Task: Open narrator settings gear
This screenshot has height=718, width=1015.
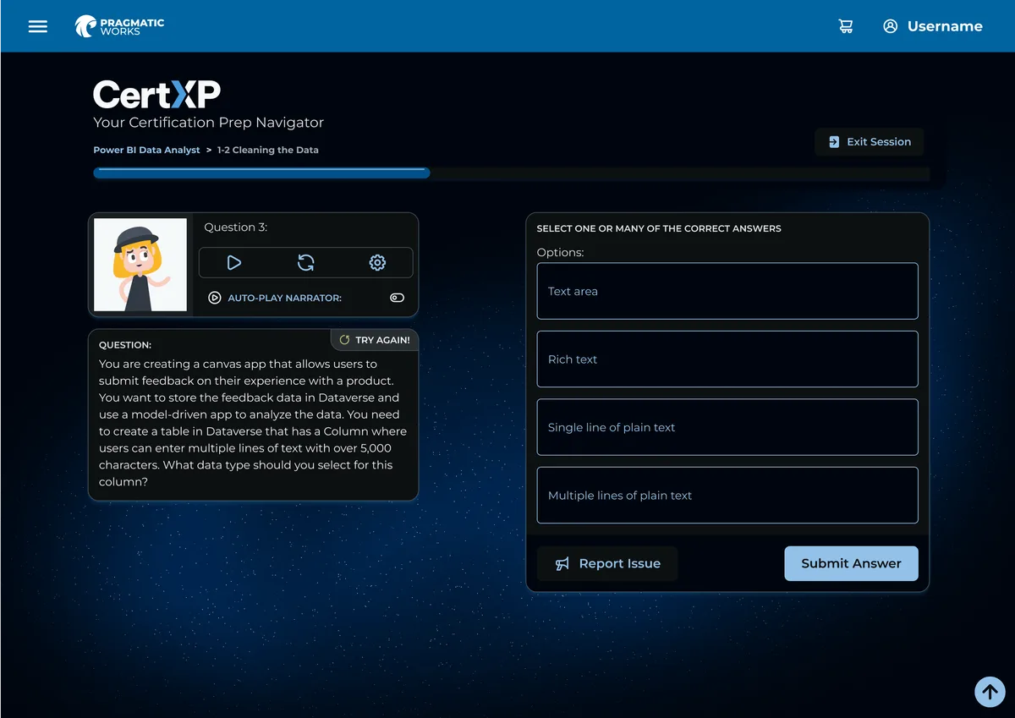Action: 377,263
